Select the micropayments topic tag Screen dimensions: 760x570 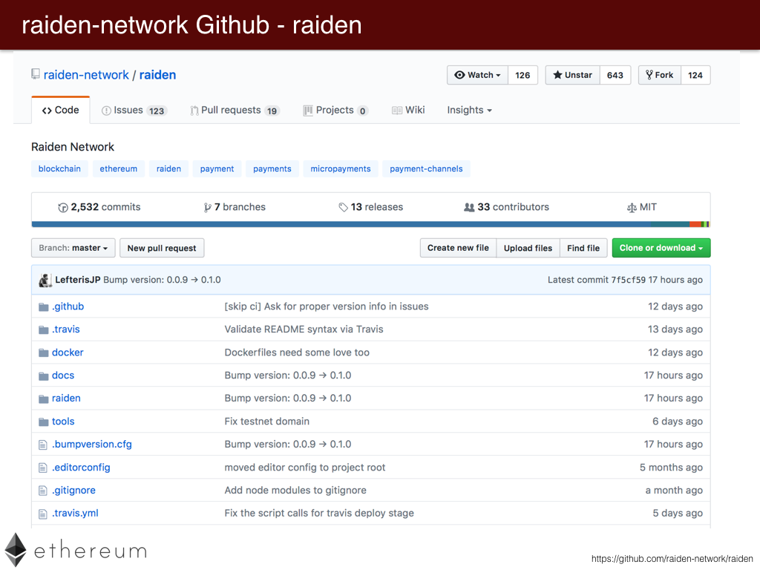coord(340,168)
